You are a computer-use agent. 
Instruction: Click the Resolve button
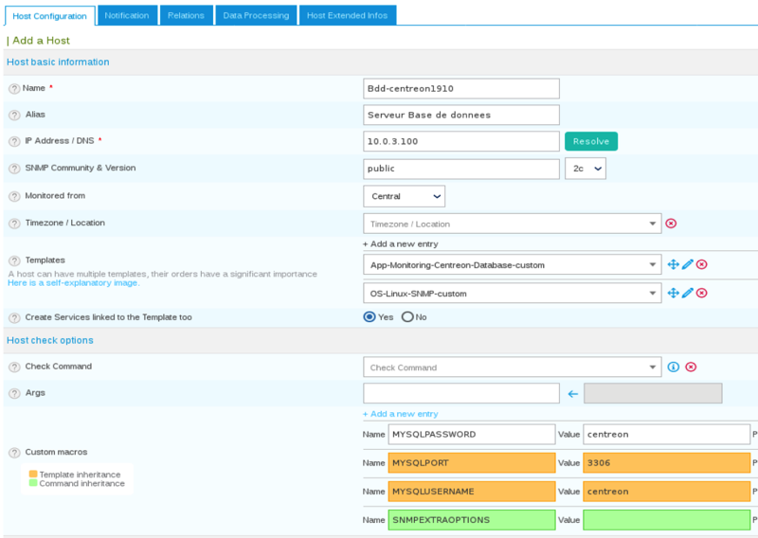tap(591, 141)
